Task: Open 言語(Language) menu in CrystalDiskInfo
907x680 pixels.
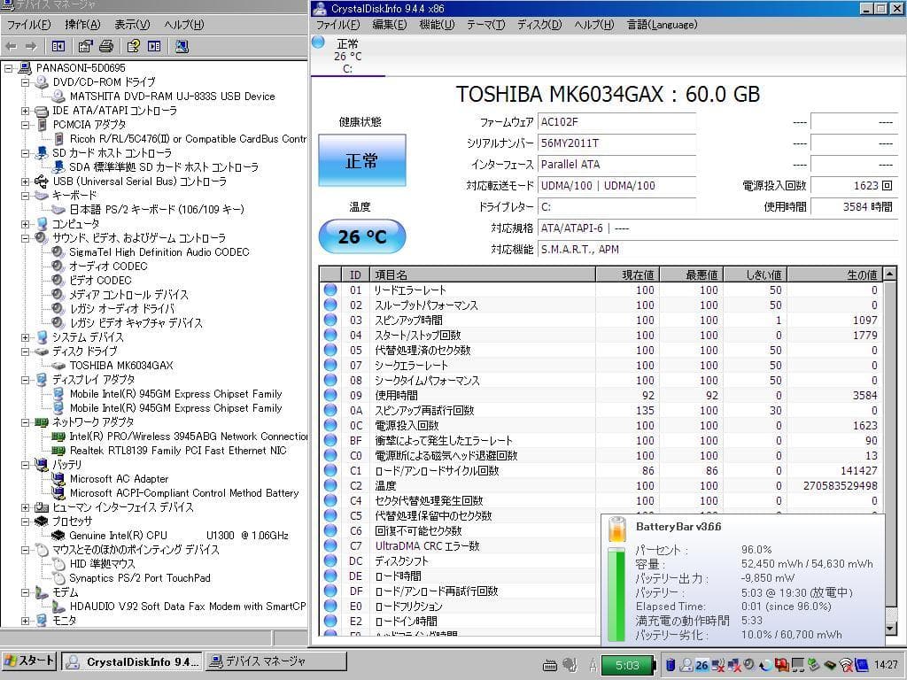Action: click(663, 24)
